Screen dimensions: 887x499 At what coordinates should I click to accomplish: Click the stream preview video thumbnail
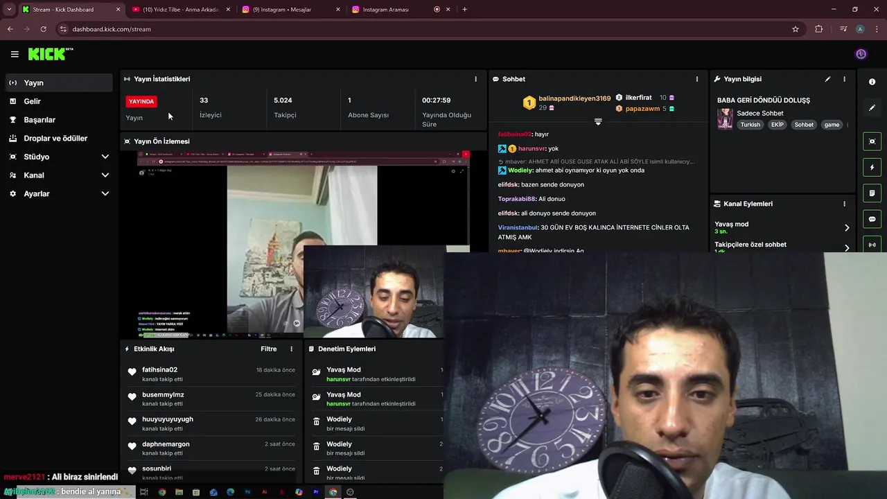[304, 244]
